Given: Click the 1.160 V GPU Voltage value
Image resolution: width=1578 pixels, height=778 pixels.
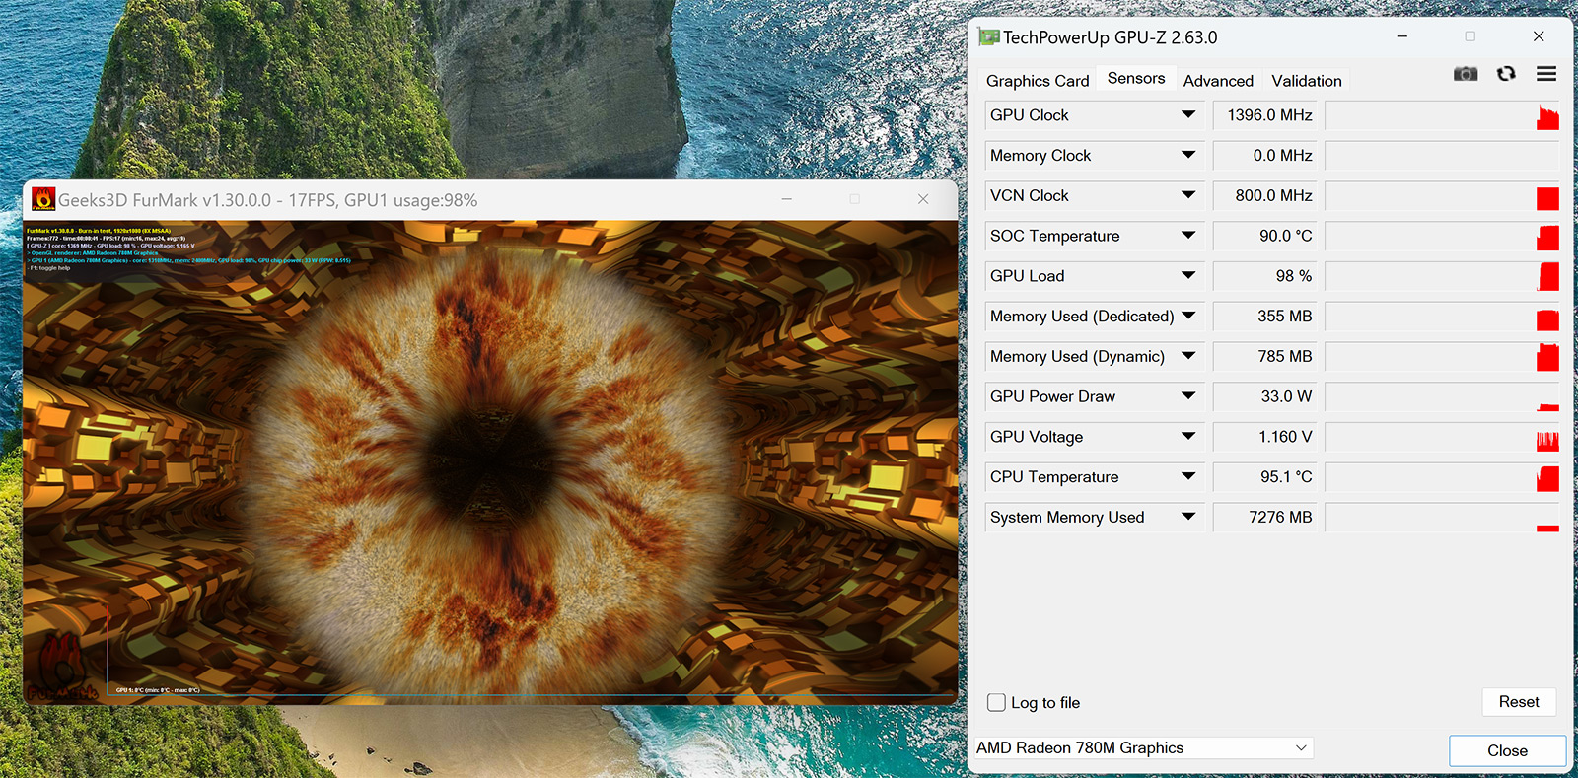Looking at the screenshot, I should 1266,437.
